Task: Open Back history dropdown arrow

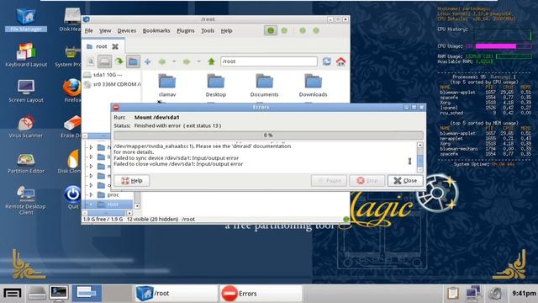Action: 174,61
